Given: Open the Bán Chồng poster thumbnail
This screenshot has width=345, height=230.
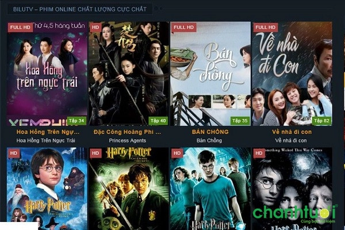Looking at the screenshot, I should pos(210,74).
